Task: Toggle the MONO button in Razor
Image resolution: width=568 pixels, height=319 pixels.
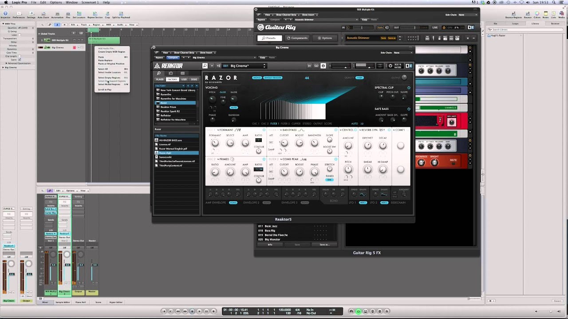Action: (x=257, y=78)
